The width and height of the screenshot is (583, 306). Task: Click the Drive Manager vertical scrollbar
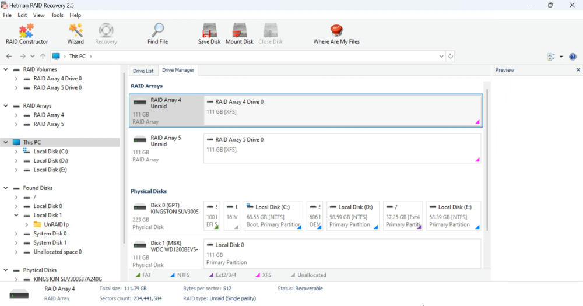(x=487, y=160)
